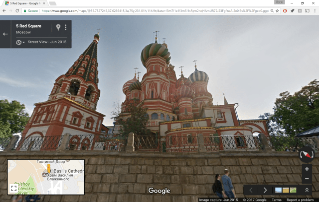Click the location pin icon beside 5 Red Square
This screenshot has width=319, height=202.
point(58,27)
